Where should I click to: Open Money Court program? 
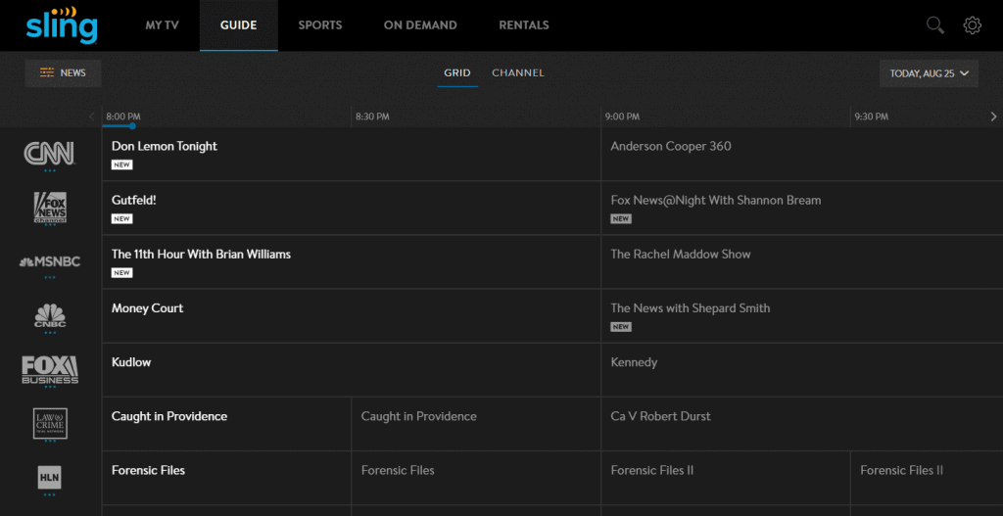pos(352,316)
